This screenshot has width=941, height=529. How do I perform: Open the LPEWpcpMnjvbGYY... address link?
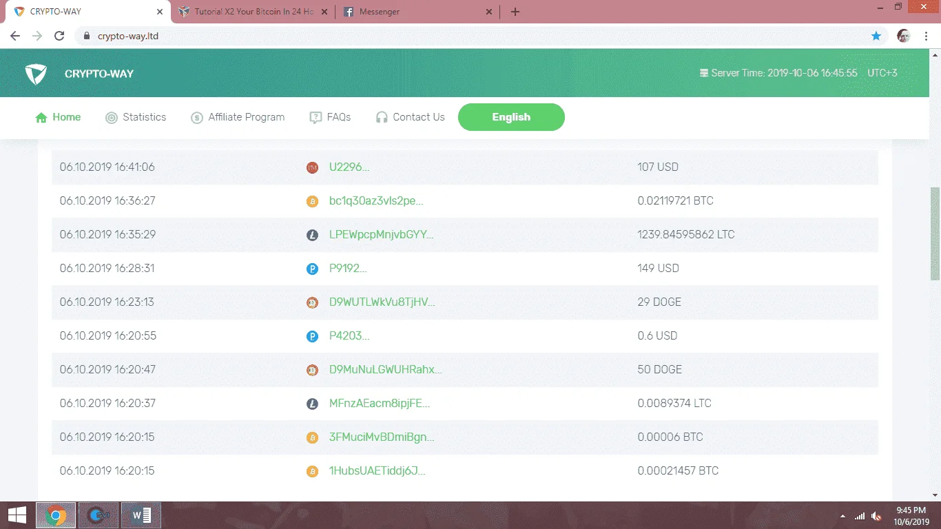point(382,235)
